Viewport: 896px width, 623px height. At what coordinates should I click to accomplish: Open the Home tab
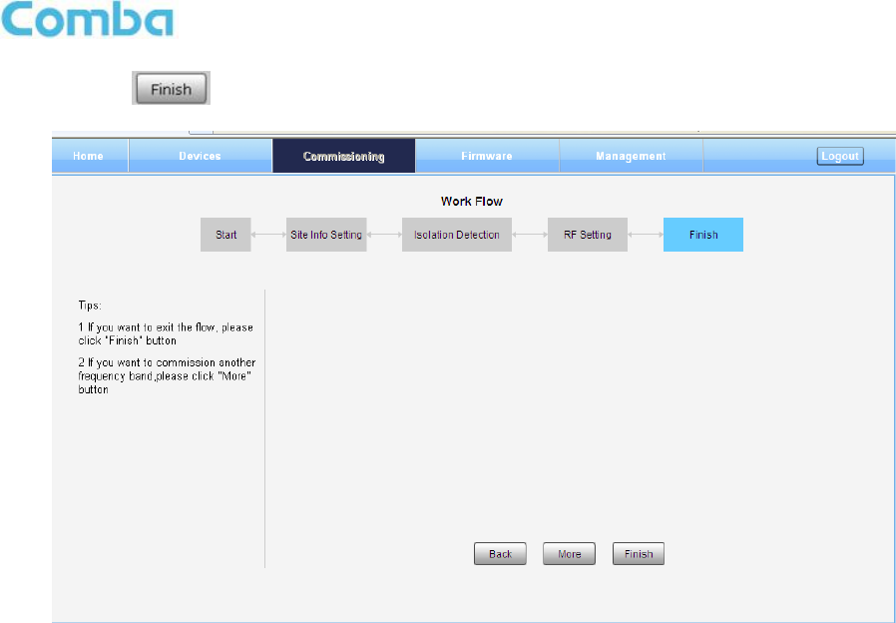[90, 156]
